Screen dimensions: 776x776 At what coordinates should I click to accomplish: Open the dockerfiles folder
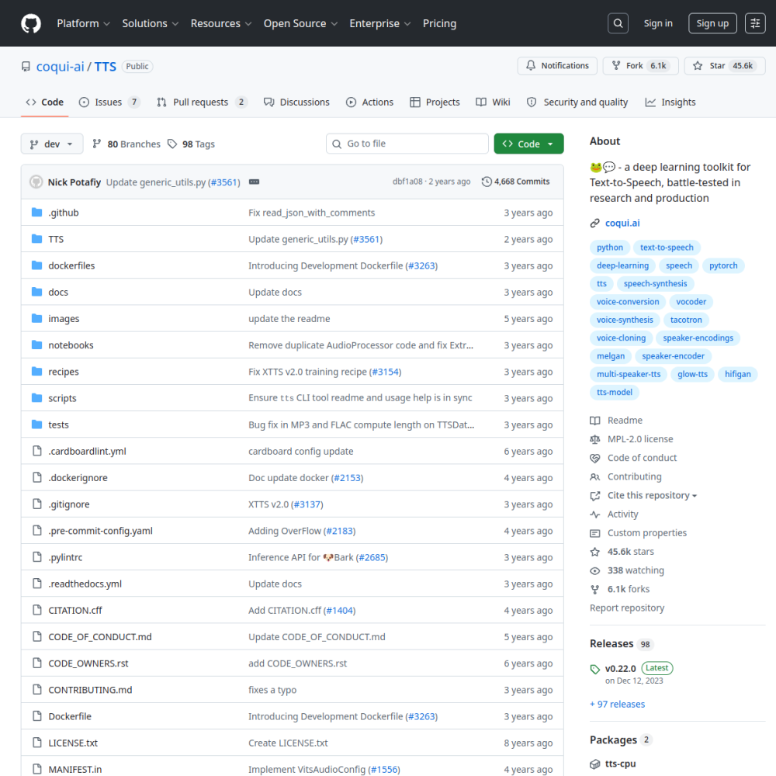[x=71, y=265]
